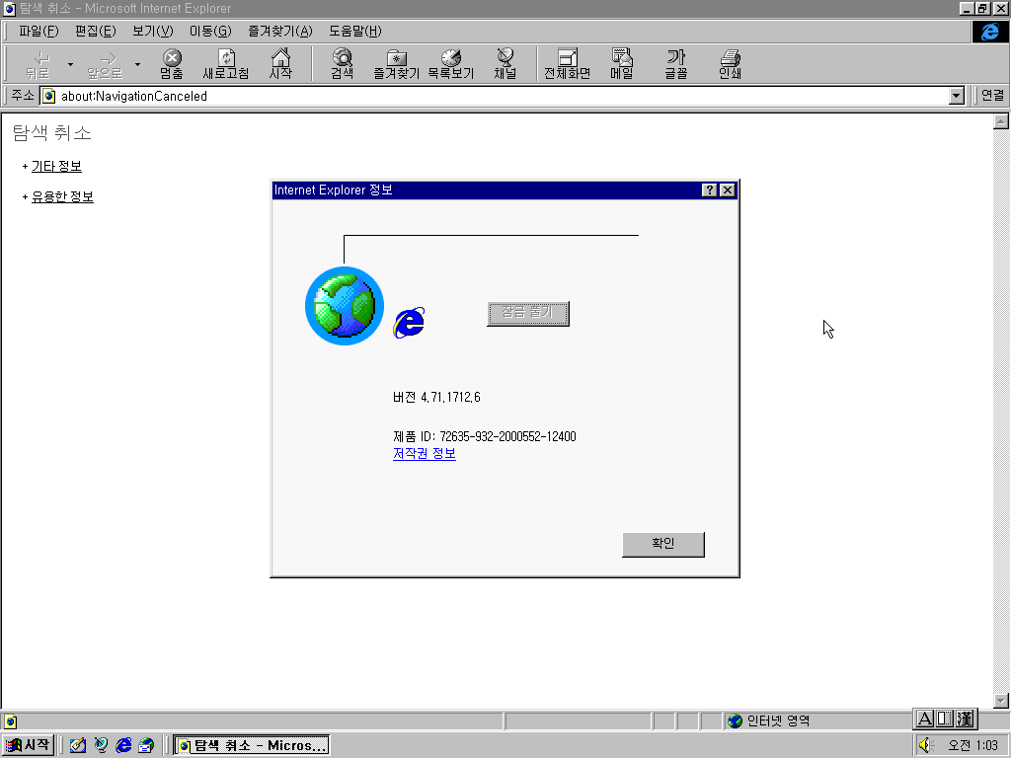Click the Home (시작) toolbar icon
This screenshot has height=758, width=1011.
point(280,64)
